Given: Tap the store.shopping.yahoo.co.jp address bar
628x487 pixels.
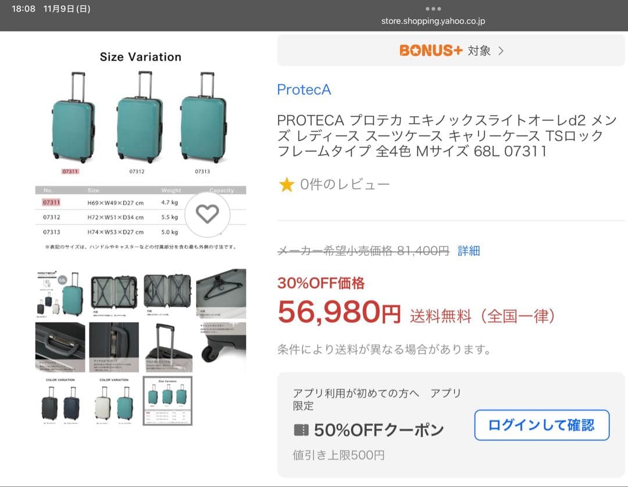Looking at the screenshot, I should tap(433, 21).
